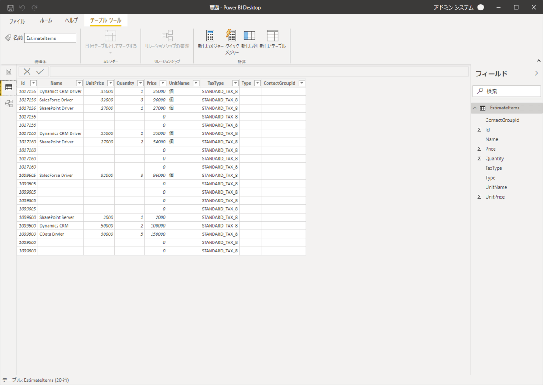Click cell SalesForce Driver in row 1009605

click(61, 176)
